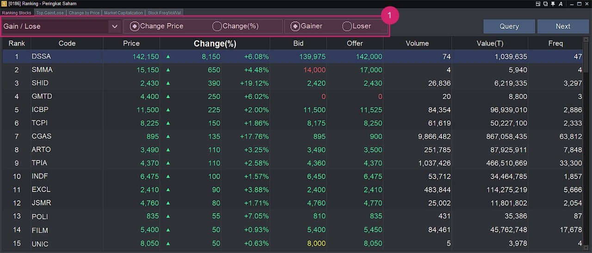Click the yellow window number icon

point(4,4)
